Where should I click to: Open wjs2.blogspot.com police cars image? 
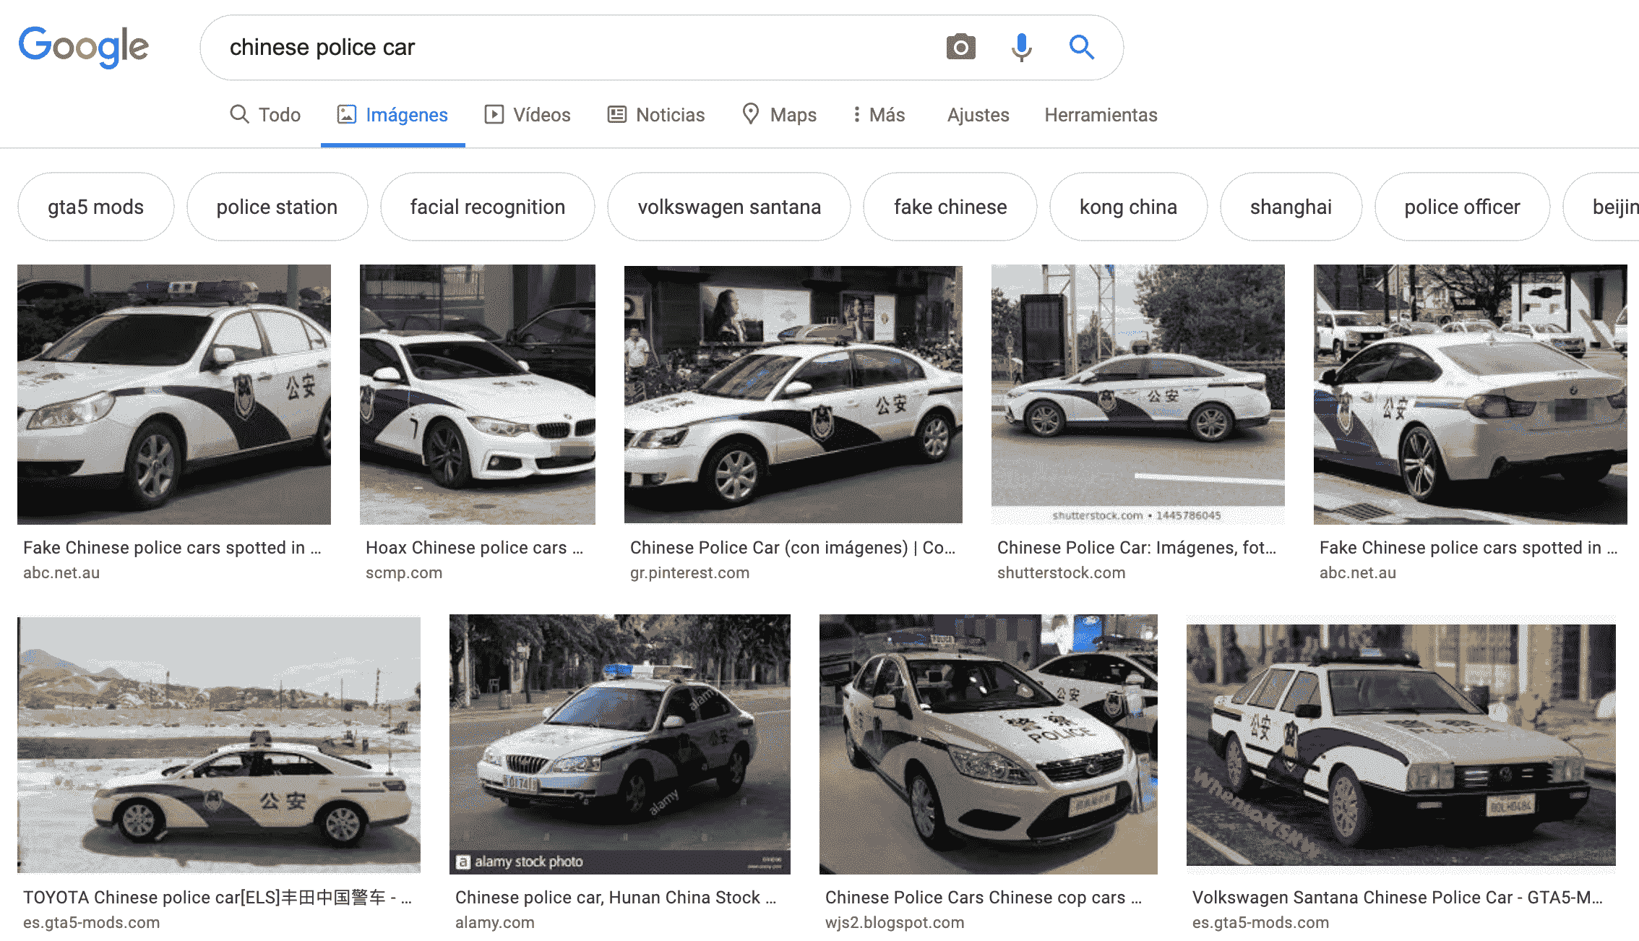(x=989, y=744)
